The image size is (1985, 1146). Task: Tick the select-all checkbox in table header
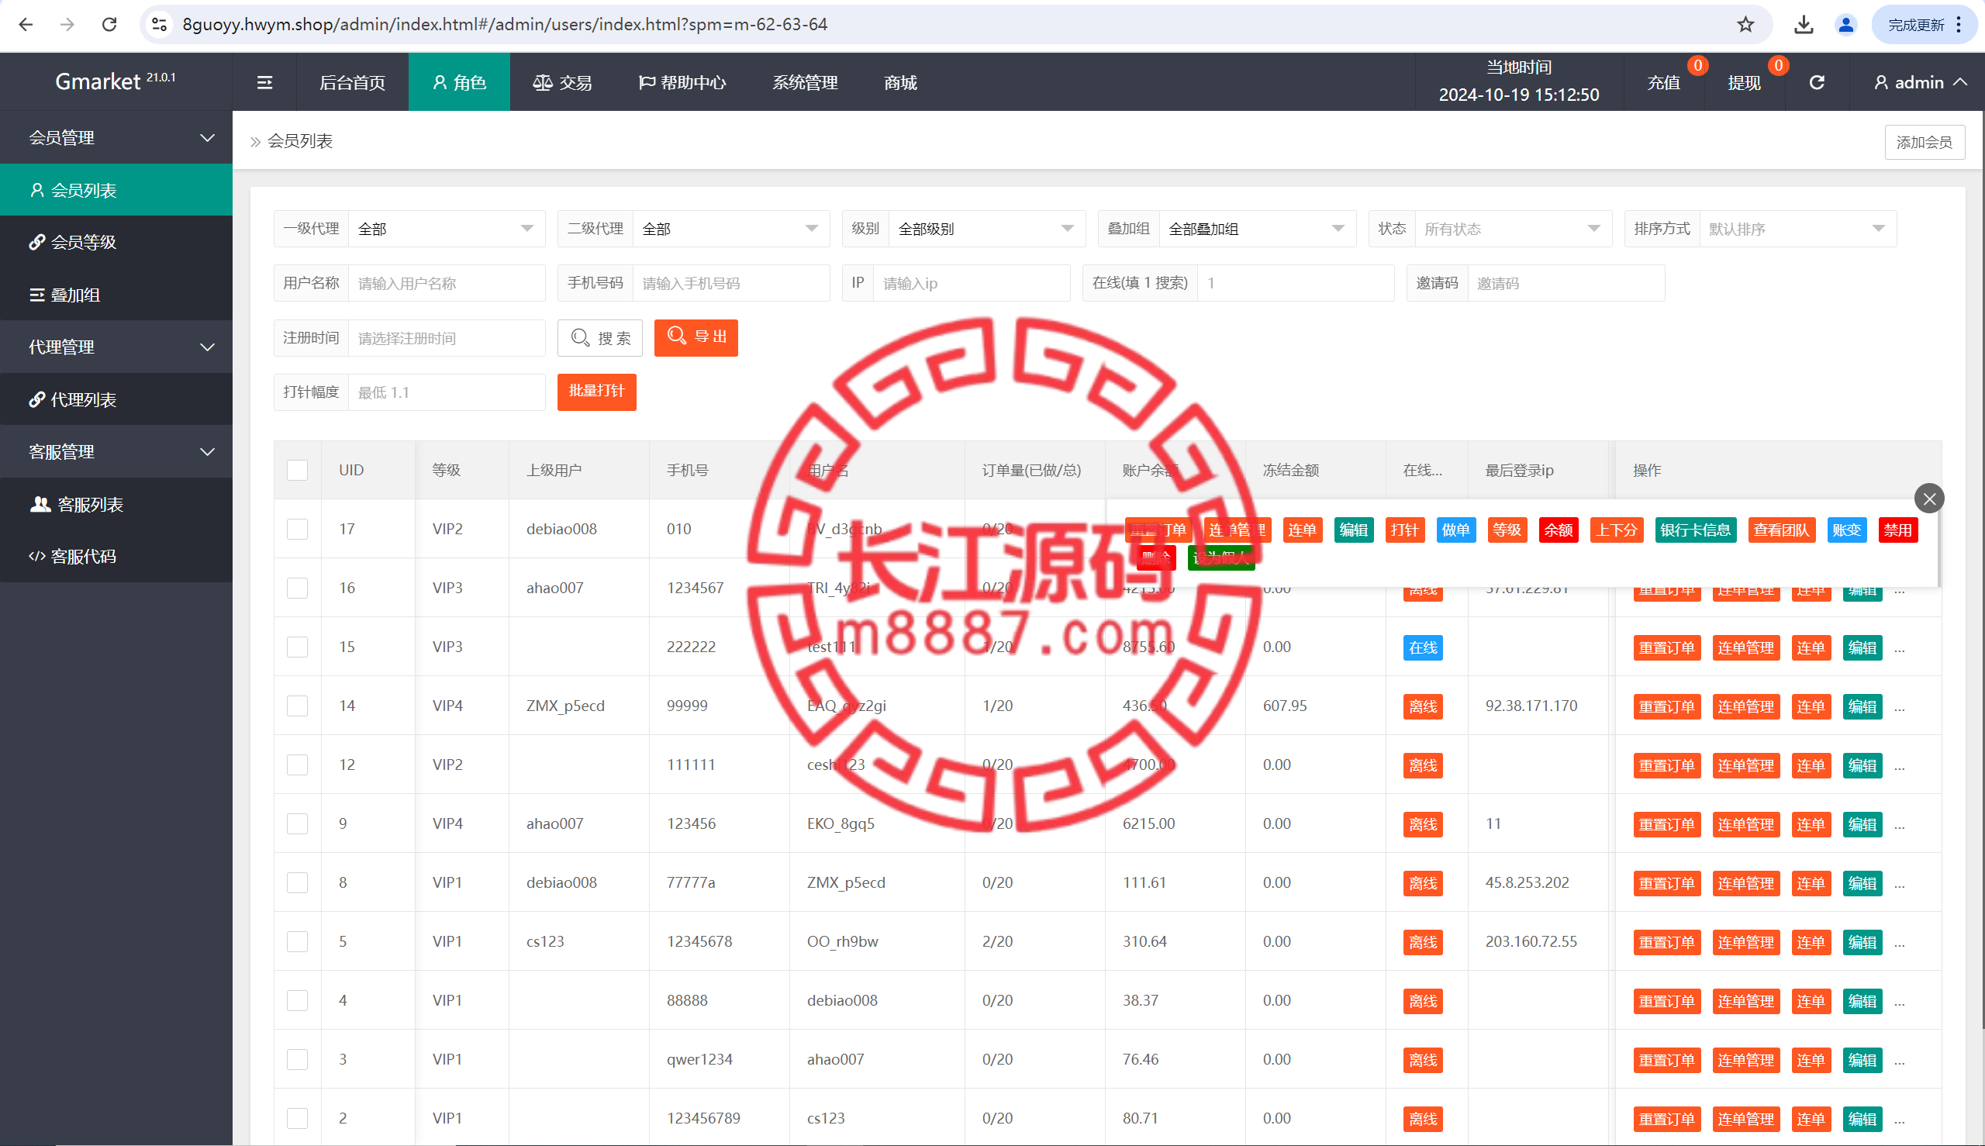point(297,470)
